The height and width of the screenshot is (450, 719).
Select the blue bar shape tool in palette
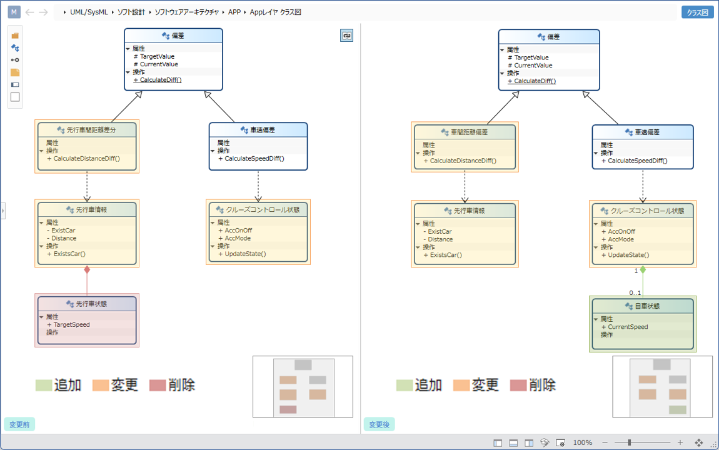point(15,85)
